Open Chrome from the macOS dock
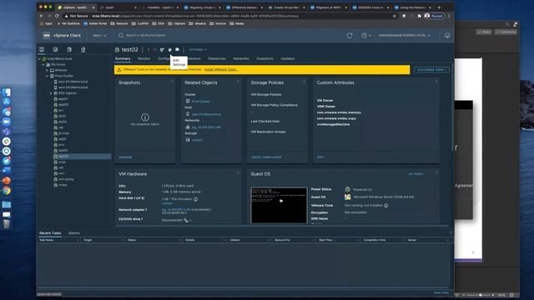Image resolution: width=534 pixels, height=300 pixels. click(7, 191)
